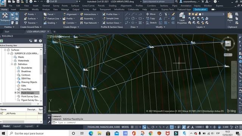Screen dimensions: 242x136
Task: Open Chrome from the taskbar
Action: [x=151, y=133]
